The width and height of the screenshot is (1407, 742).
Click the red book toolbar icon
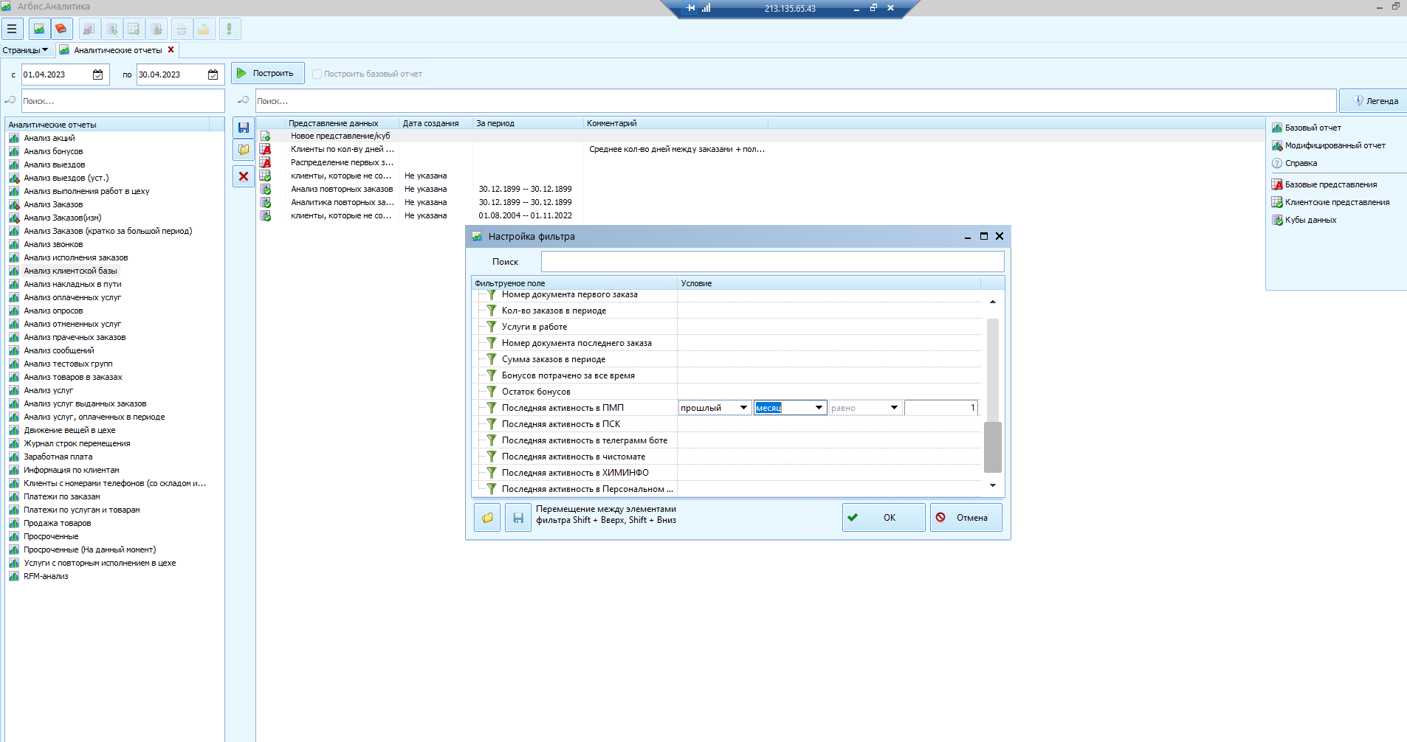[61, 30]
